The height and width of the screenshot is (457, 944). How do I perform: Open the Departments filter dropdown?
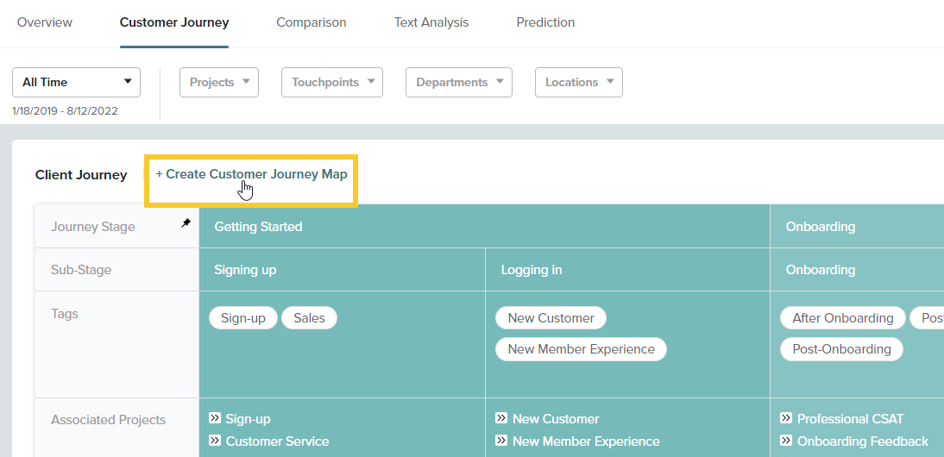(x=458, y=82)
